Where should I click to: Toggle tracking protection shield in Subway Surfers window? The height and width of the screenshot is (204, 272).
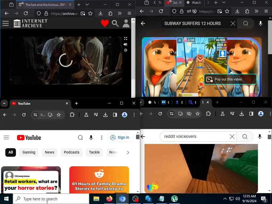tap(174, 11)
